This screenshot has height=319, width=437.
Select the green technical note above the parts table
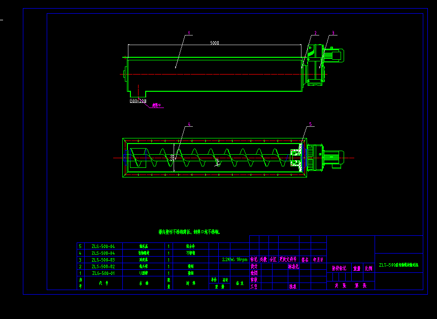click(x=189, y=232)
